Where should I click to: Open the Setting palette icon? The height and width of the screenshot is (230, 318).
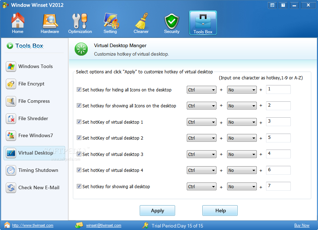(111, 21)
